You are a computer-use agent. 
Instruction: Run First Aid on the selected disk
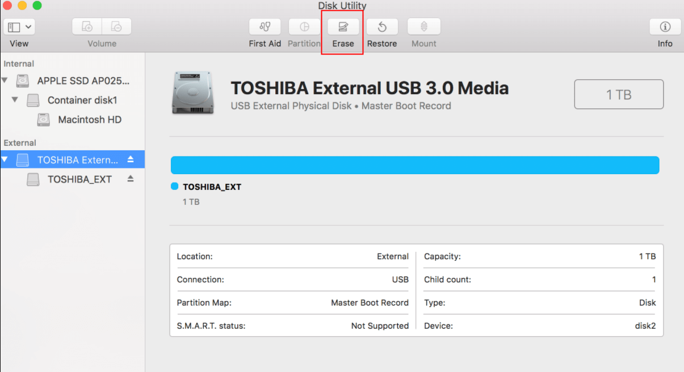tap(265, 32)
